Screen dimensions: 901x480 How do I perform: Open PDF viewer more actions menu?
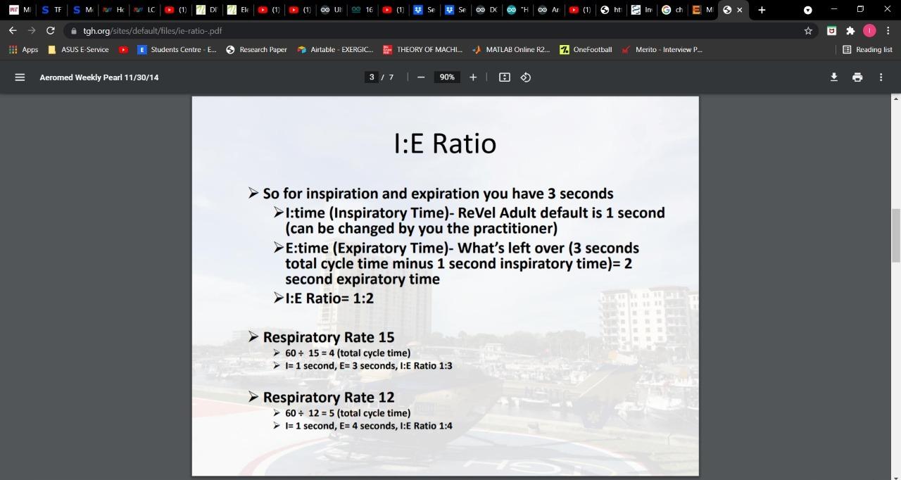click(x=881, y=77)
